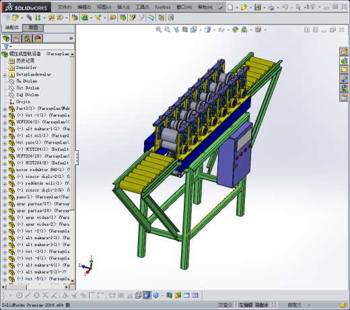Open the Design Library icon in task pane
This screenshot has width=350, height=310.
344,61
